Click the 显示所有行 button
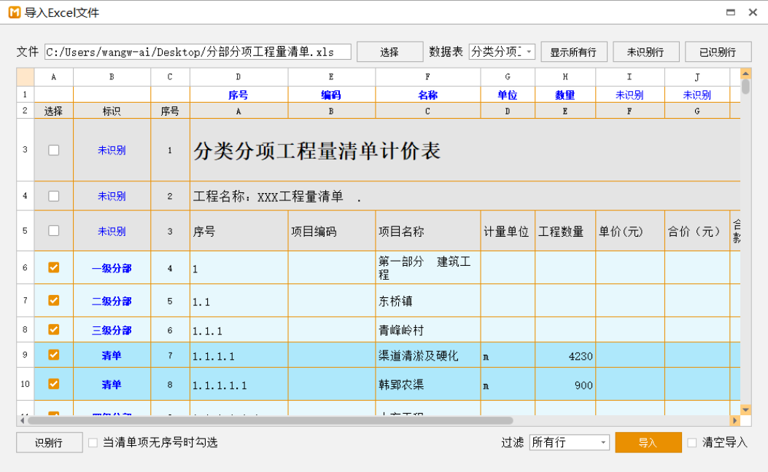 tap(573, 52)
